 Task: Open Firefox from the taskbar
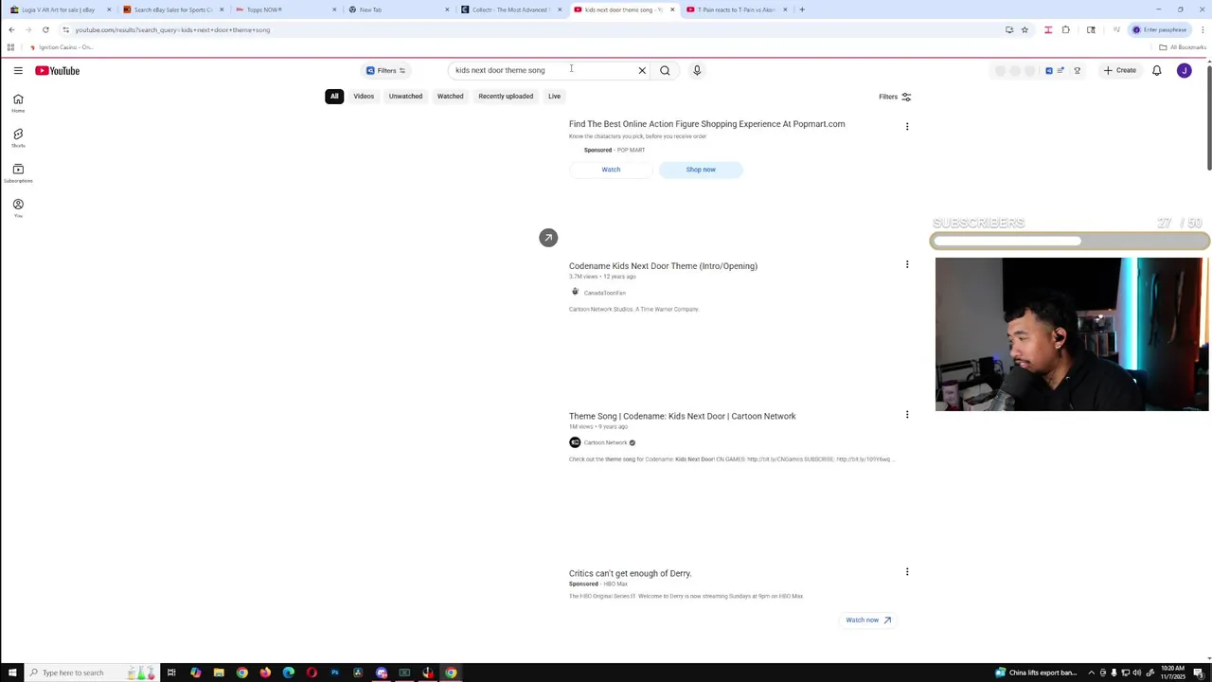pos(265,673)
